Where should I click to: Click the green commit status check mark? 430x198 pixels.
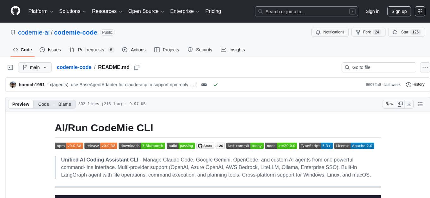point(216,85)
